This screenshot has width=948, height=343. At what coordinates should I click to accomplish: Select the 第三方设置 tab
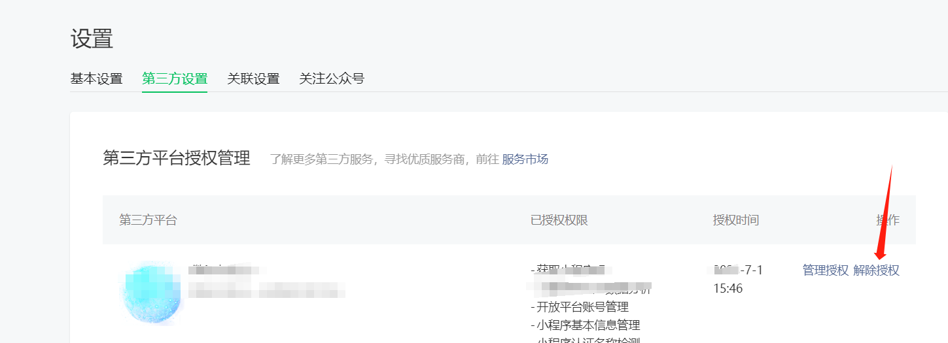[175, 79]
